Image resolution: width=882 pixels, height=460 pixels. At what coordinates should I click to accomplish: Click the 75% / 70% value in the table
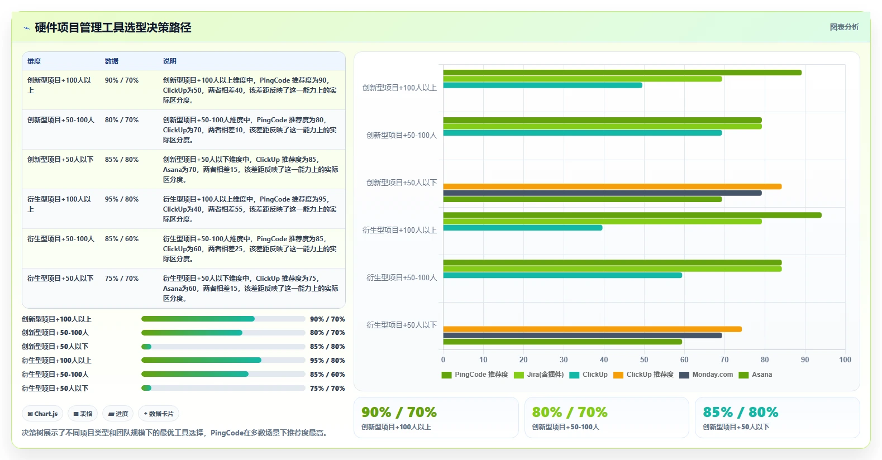tap(122, 279)
